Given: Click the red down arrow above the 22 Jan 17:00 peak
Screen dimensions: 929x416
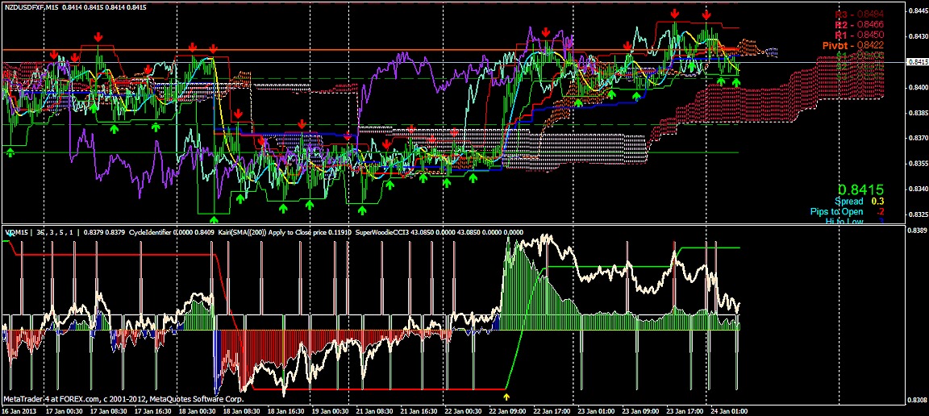Looking at the screenshot, I should pyautogui.click(x=546, y=31).
